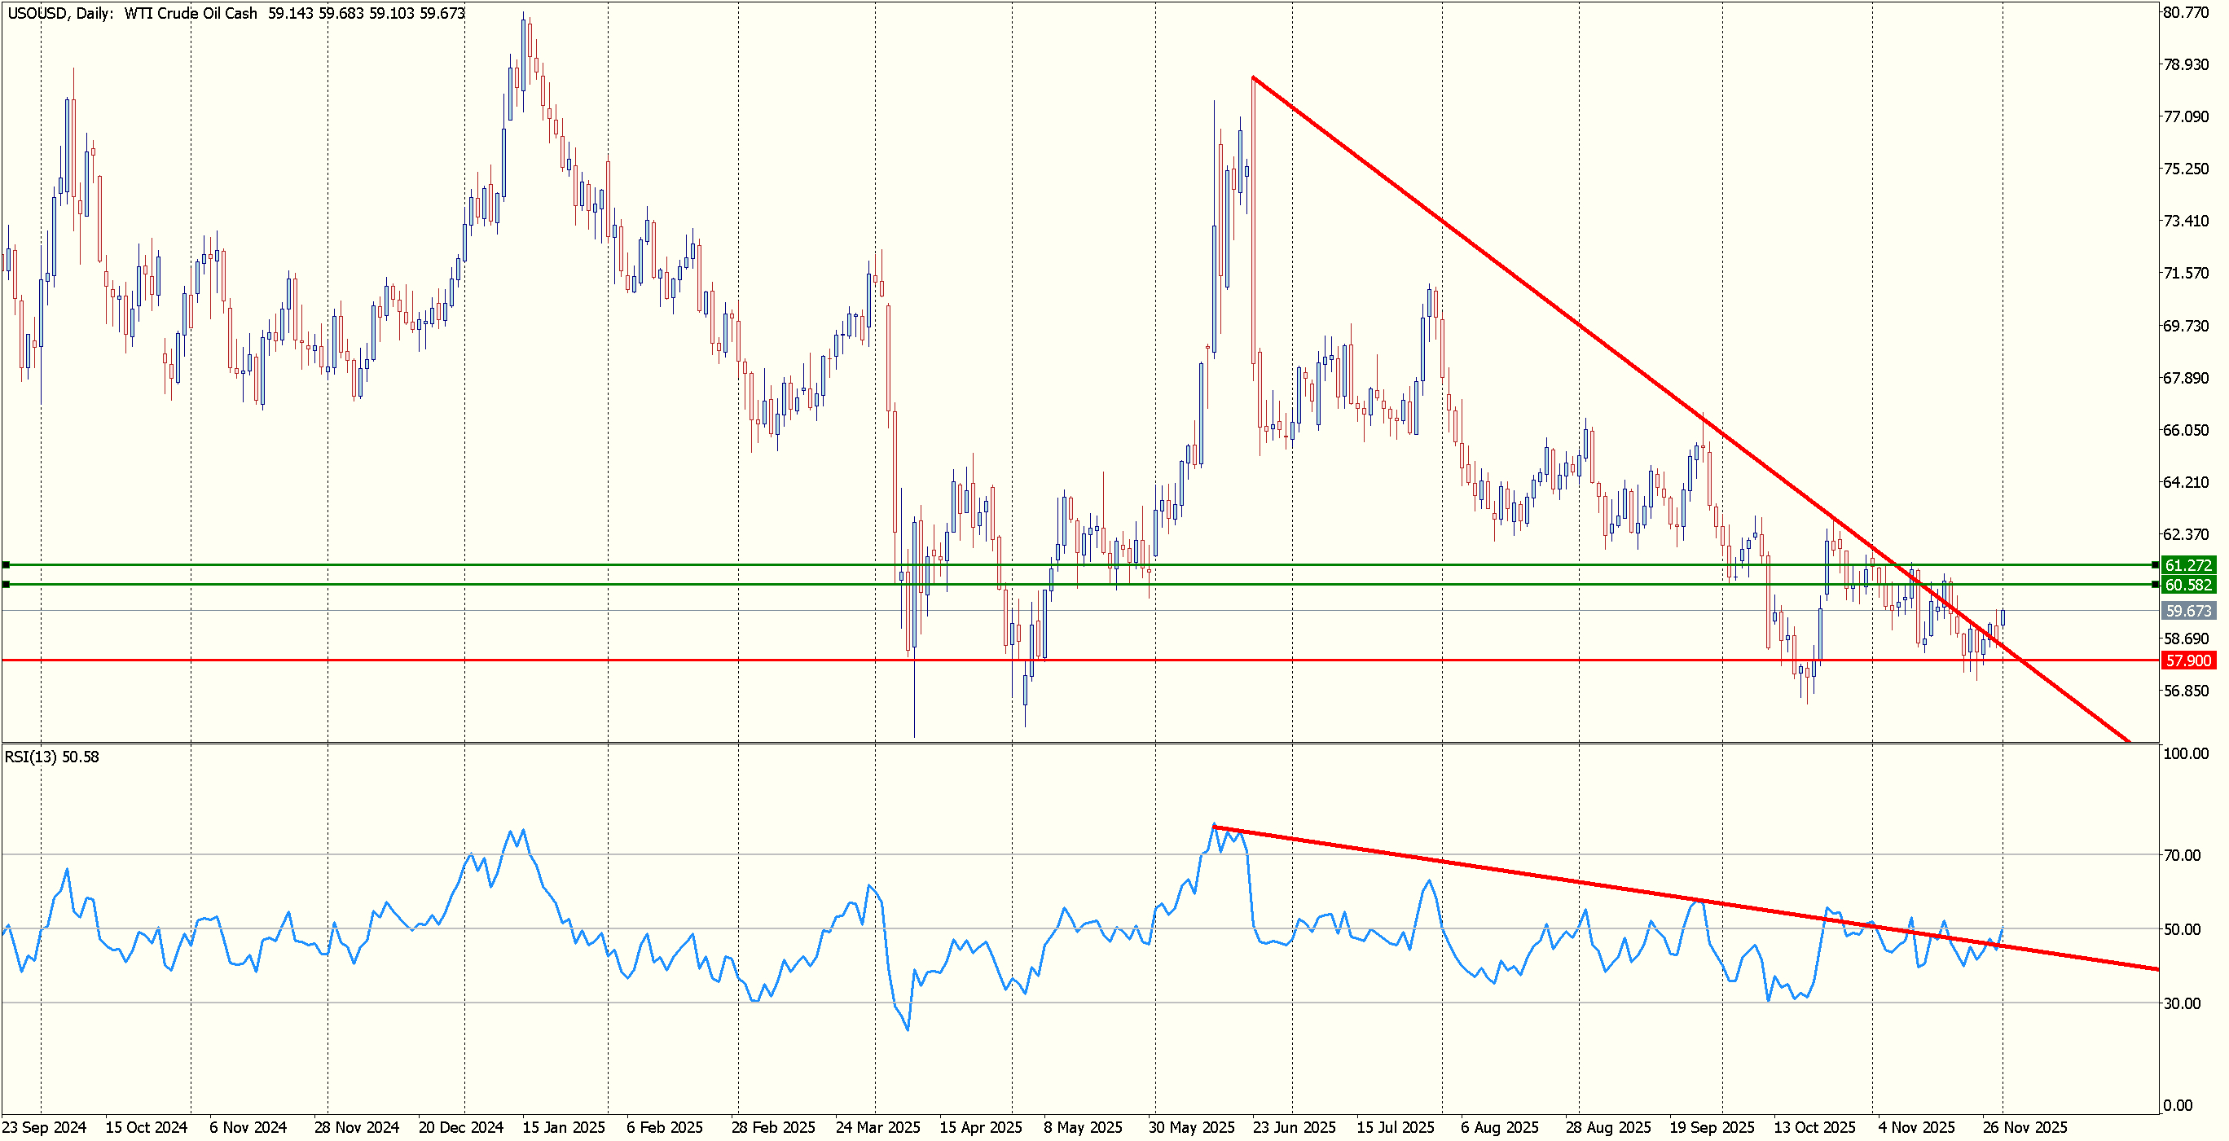This screenshot has height=1141, width=2229.
Task: Click the 61.272 green price label
Action: point(2187,565)
